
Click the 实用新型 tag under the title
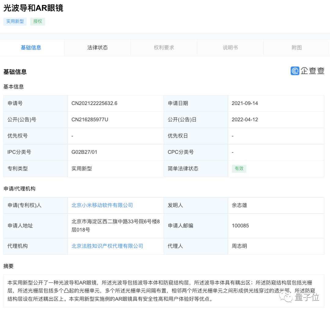[x=15, y=21]
